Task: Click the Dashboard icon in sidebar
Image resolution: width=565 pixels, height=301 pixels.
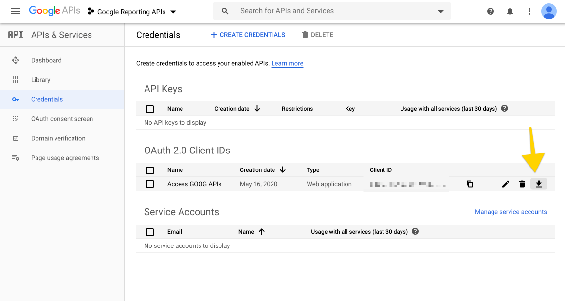Action: click(x=16, y=60)
